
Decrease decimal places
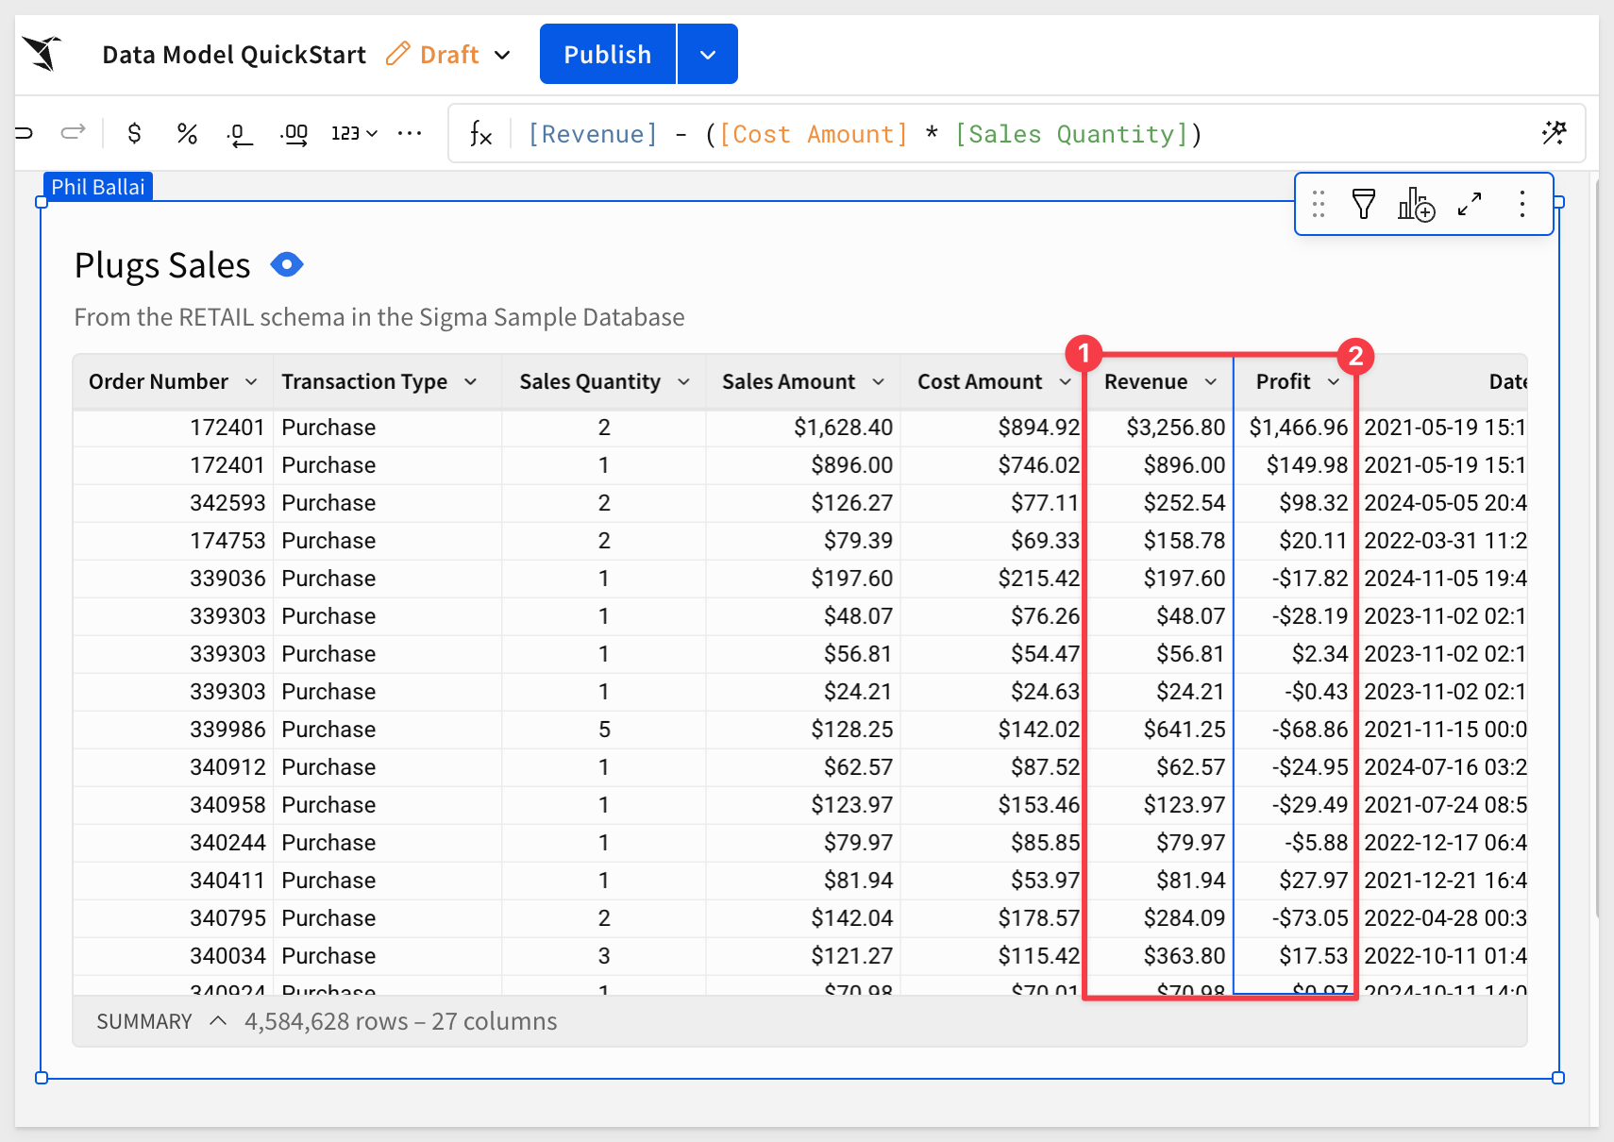pos(240,135)
